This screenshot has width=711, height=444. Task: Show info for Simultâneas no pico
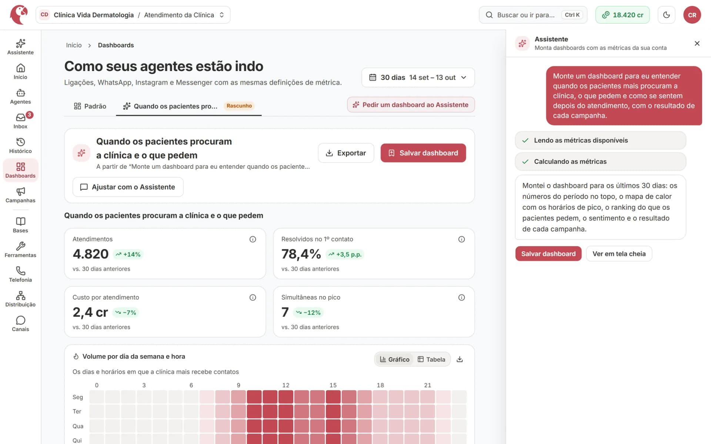[461, 297]
